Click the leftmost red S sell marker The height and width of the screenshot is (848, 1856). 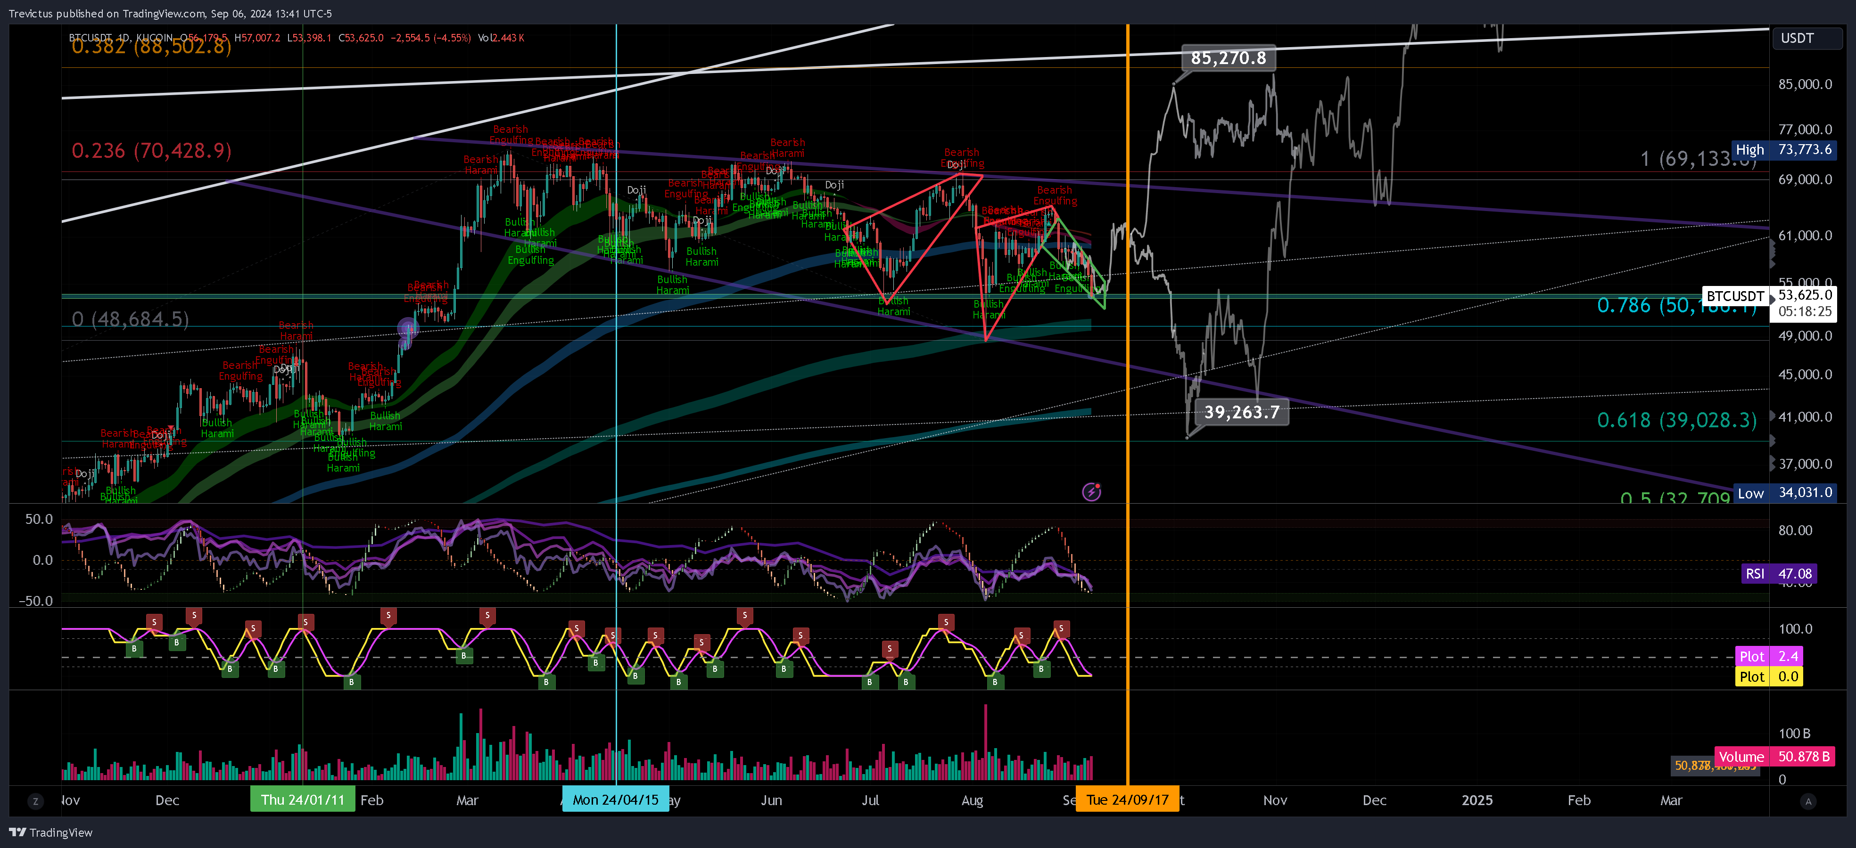click(154, 622)
